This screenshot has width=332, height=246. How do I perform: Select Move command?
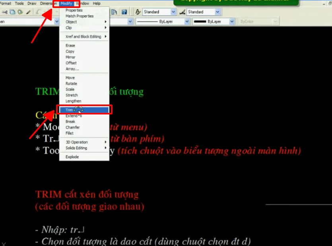coord(84,78)
